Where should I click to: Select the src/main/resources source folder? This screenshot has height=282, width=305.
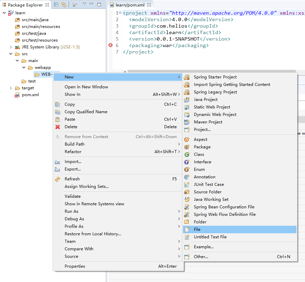pyautogui.click(x=38, y=27)
